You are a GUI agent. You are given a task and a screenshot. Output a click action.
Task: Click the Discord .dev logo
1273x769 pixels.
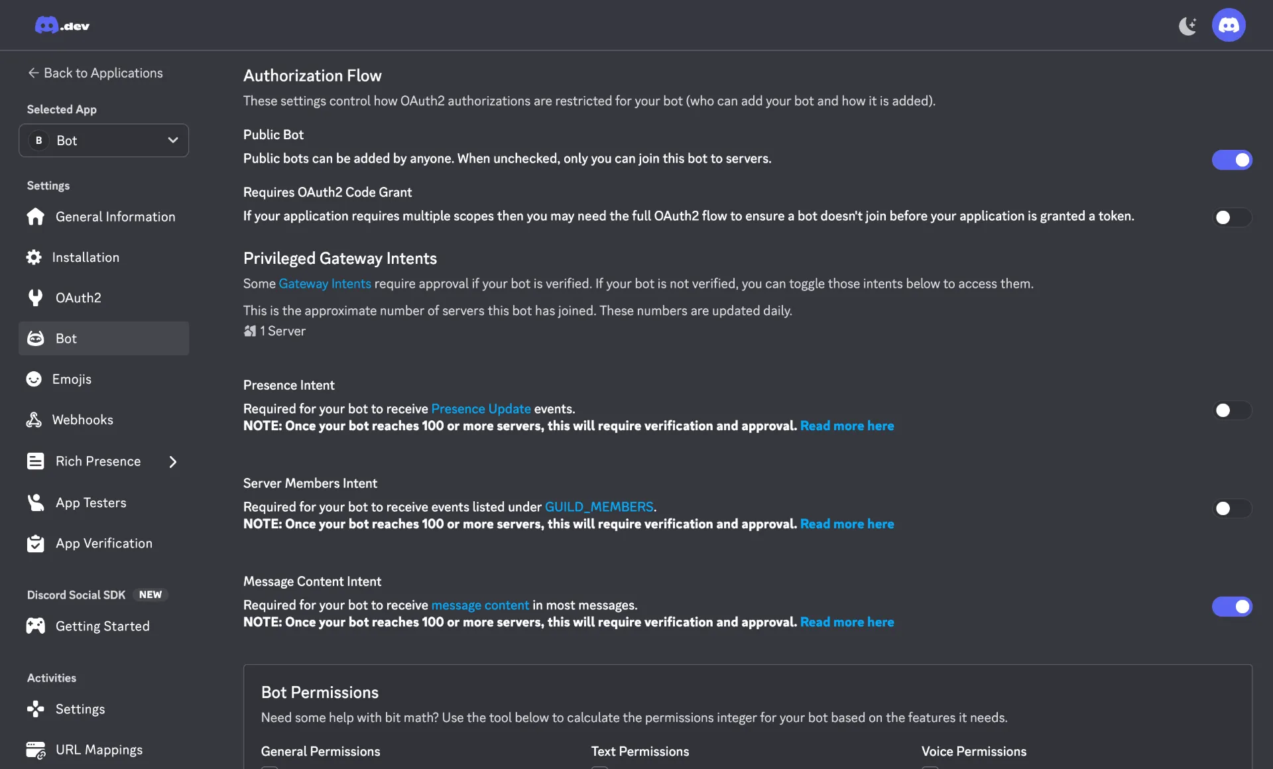pos(62,25)
